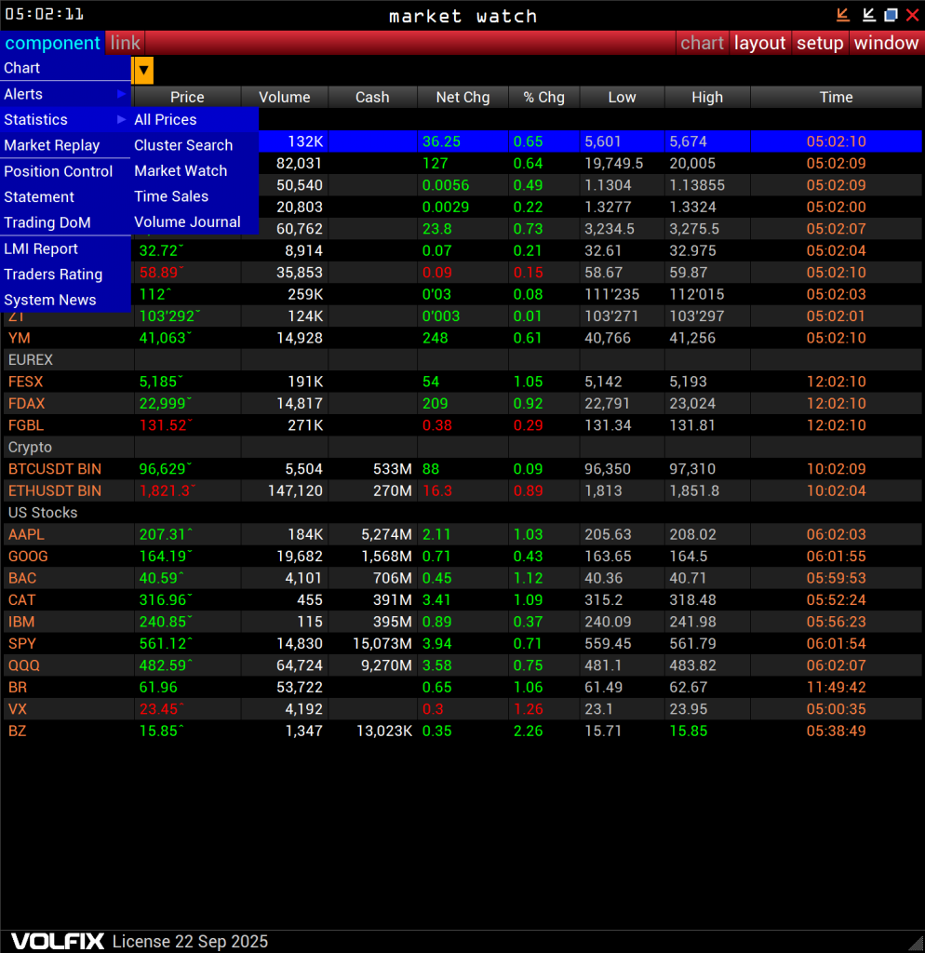Sort by the Volume column header

[x=285, y=97]
